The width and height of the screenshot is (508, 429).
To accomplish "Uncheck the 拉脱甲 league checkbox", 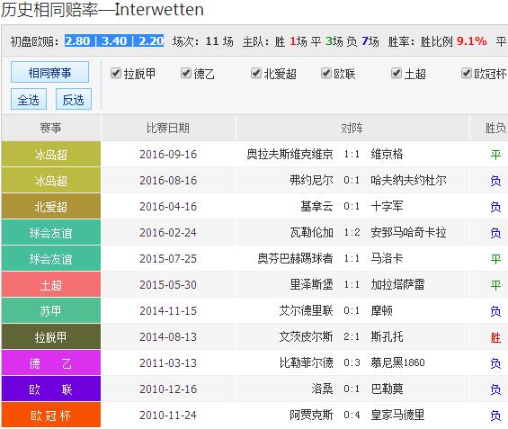I will pyautogui.click(x=116, y=73).
